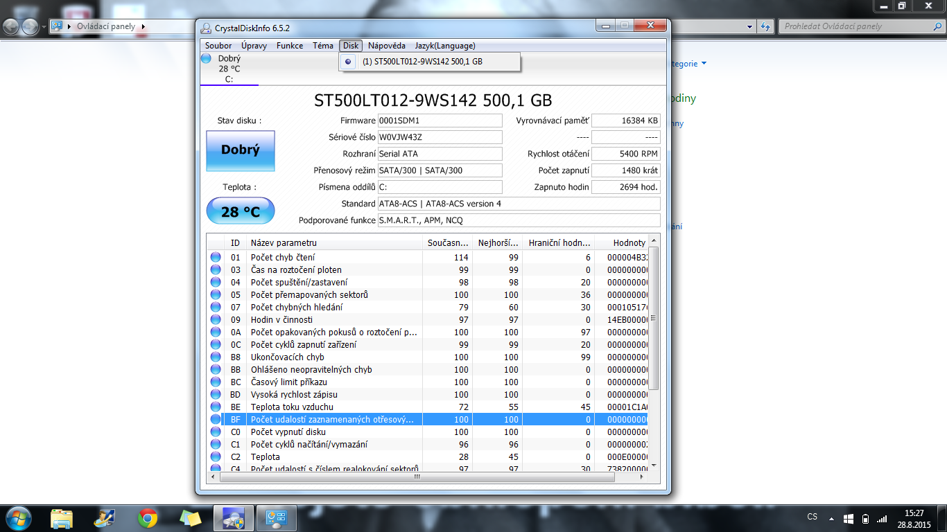947x532 pixels.
Task: Click status orb for row C0 Počet vypnutí disku
Action: (216, 432)
